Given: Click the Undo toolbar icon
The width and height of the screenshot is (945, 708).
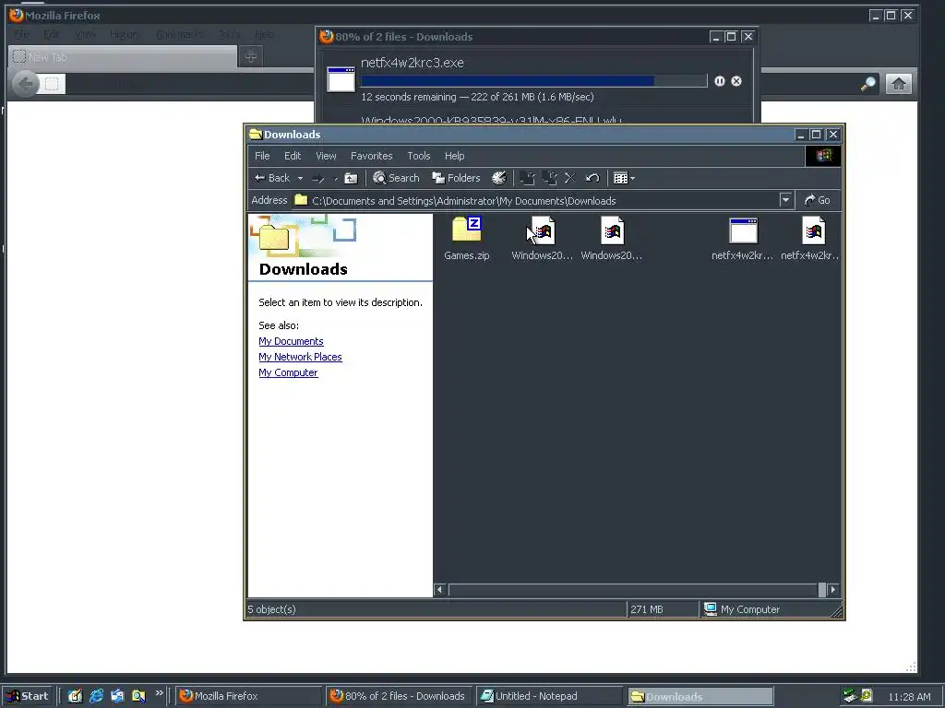Looking at the screenshot, I should pyautogui.click(x=592, y=178).
